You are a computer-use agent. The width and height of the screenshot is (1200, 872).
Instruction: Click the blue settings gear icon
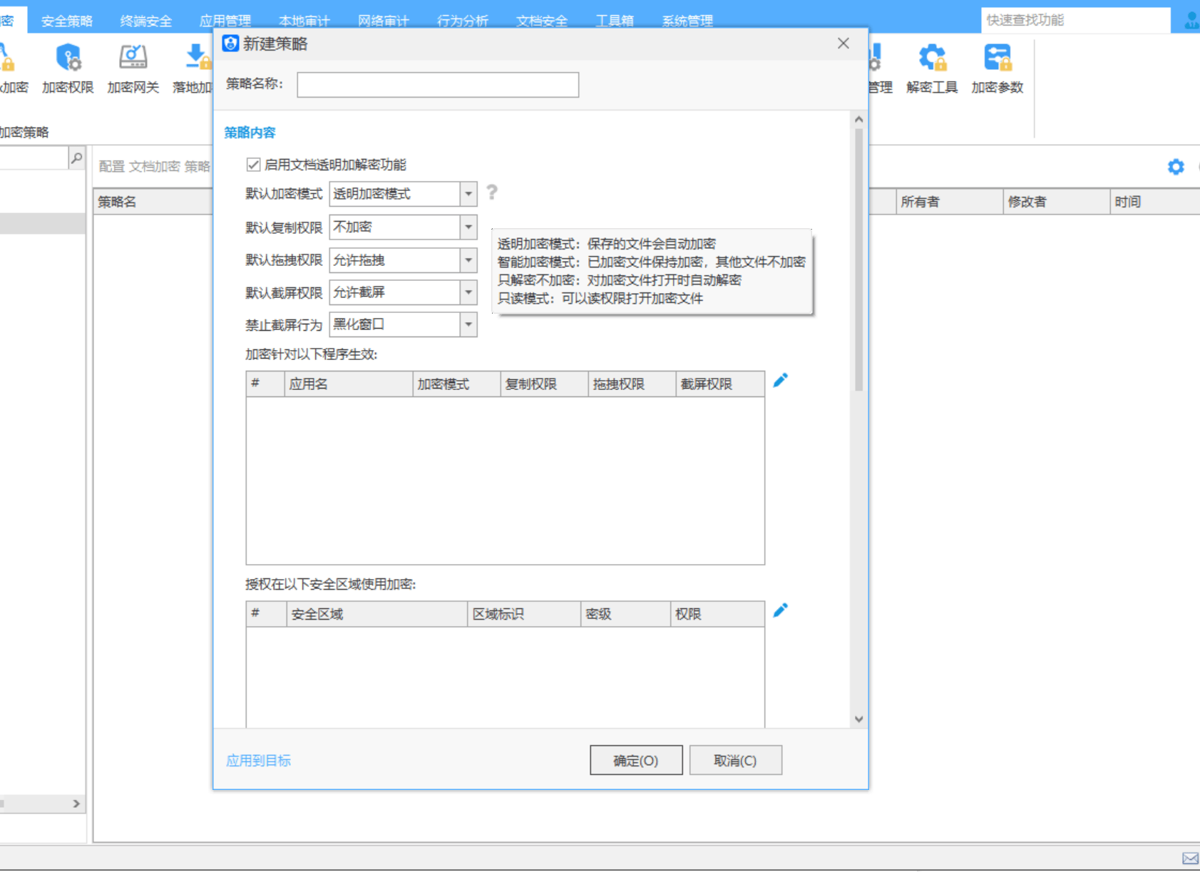point(1176,167)
